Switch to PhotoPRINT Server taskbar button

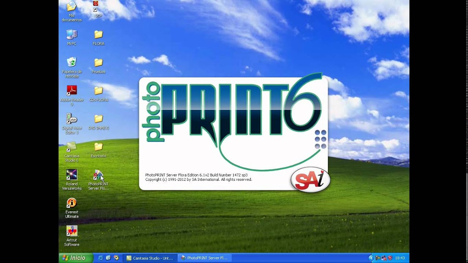(x=204, y=258)
